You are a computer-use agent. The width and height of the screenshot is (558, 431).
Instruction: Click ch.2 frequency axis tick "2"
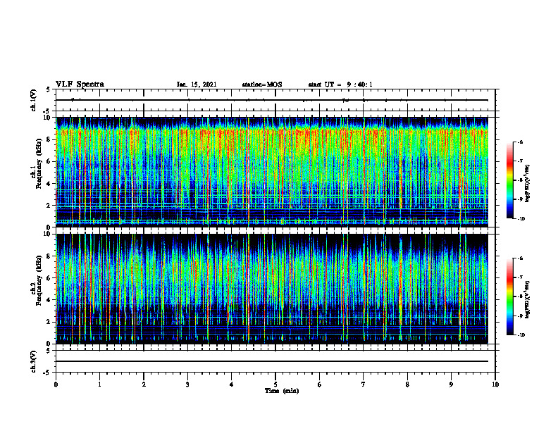[x=49, y=322]
